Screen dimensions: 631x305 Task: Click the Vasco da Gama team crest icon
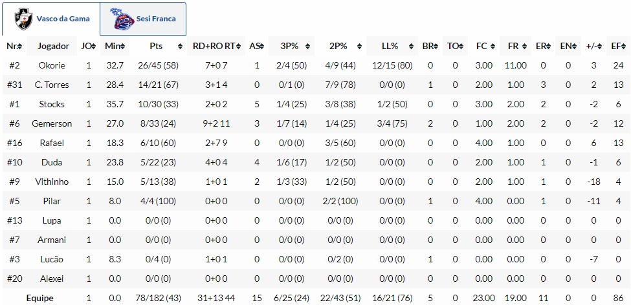[25, 19]
